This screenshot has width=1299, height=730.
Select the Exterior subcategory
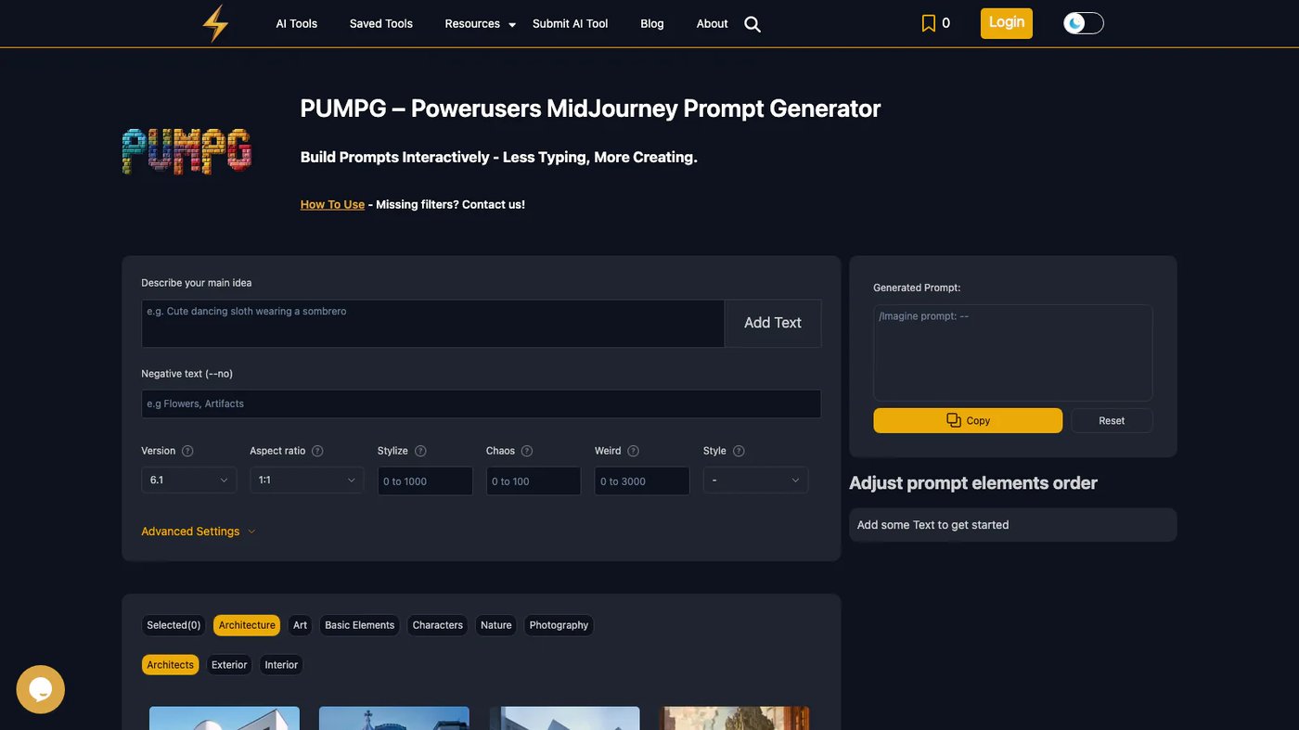tap(229, 665)
